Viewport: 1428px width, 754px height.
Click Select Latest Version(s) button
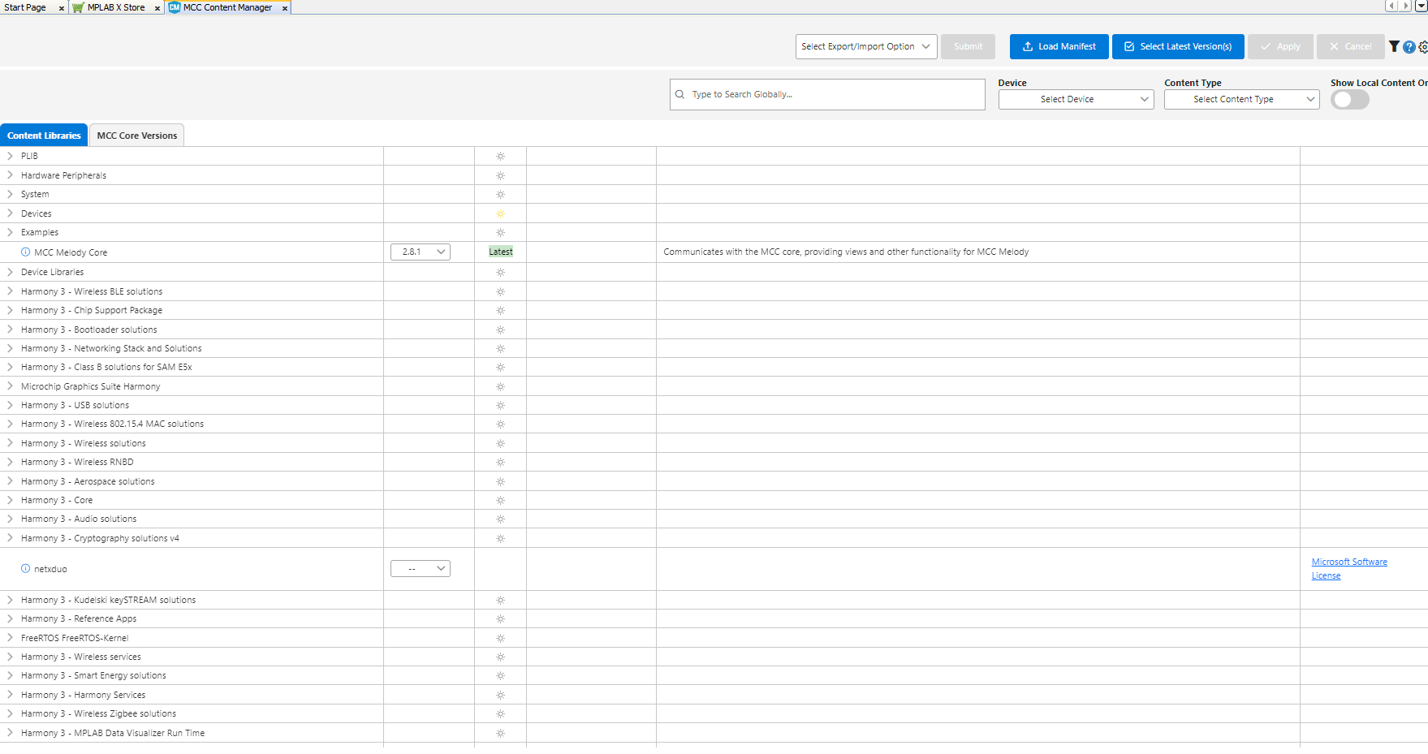pos(1178,46)
